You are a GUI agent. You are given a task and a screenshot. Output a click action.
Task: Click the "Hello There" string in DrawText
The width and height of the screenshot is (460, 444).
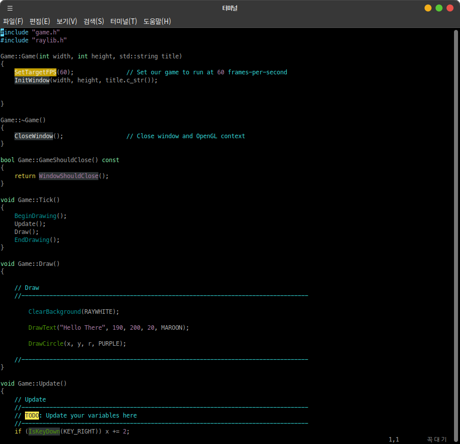point(82,328)
